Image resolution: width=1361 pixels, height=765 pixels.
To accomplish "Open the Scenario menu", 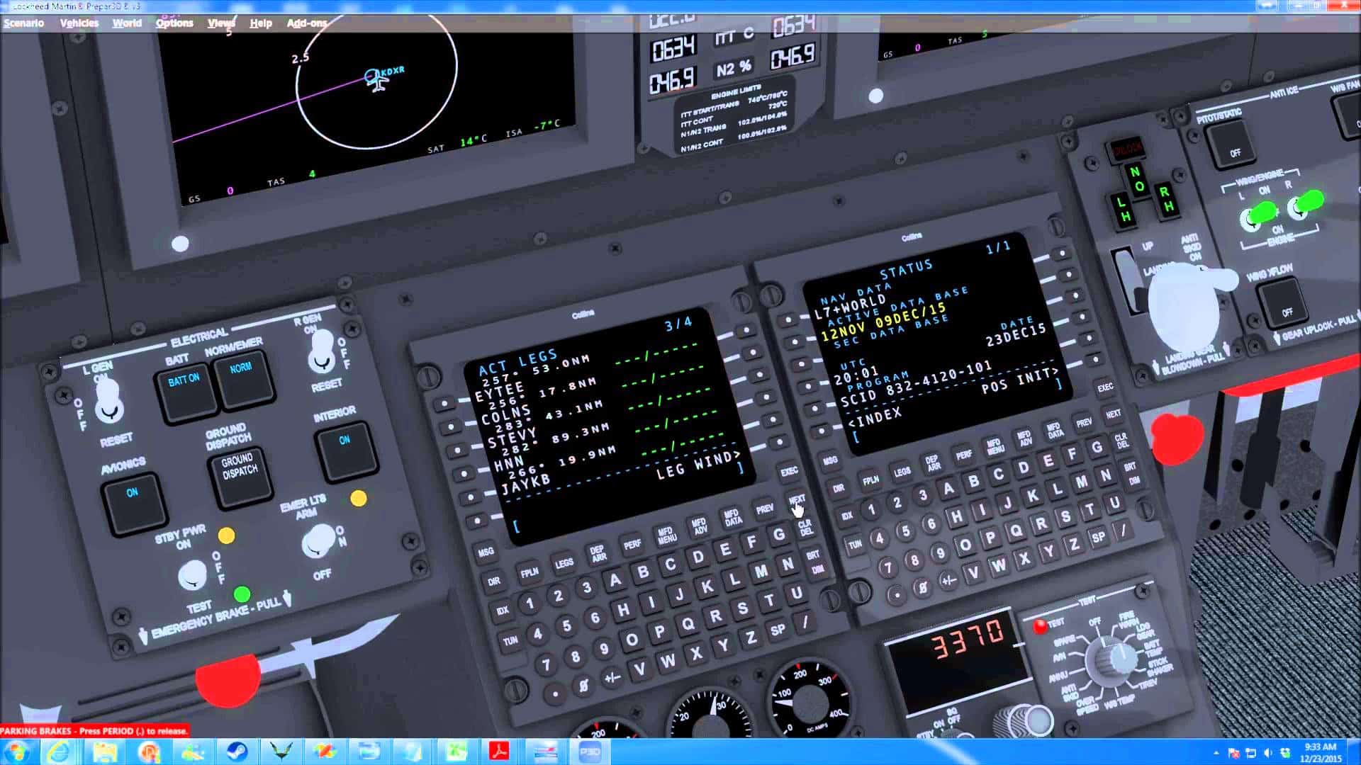I will pos(23,23).
